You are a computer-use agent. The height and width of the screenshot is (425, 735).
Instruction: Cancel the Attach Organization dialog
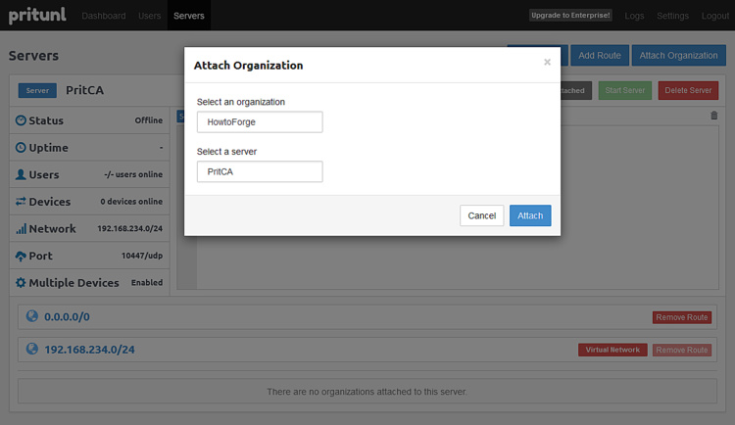coord(481,215)
